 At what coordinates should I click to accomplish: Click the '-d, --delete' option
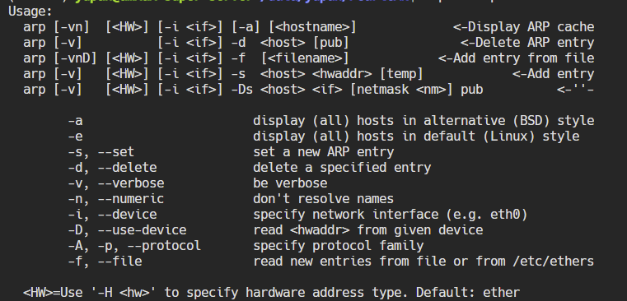112,167
